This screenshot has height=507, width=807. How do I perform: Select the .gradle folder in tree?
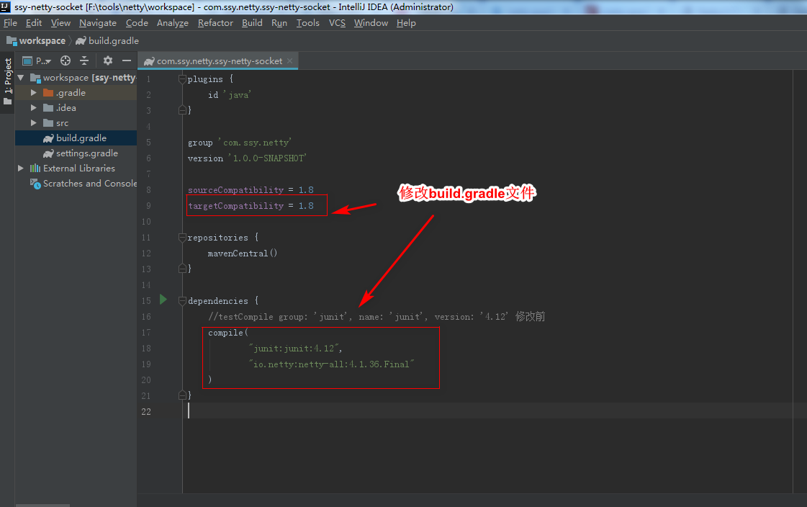[x=76, y=93]
